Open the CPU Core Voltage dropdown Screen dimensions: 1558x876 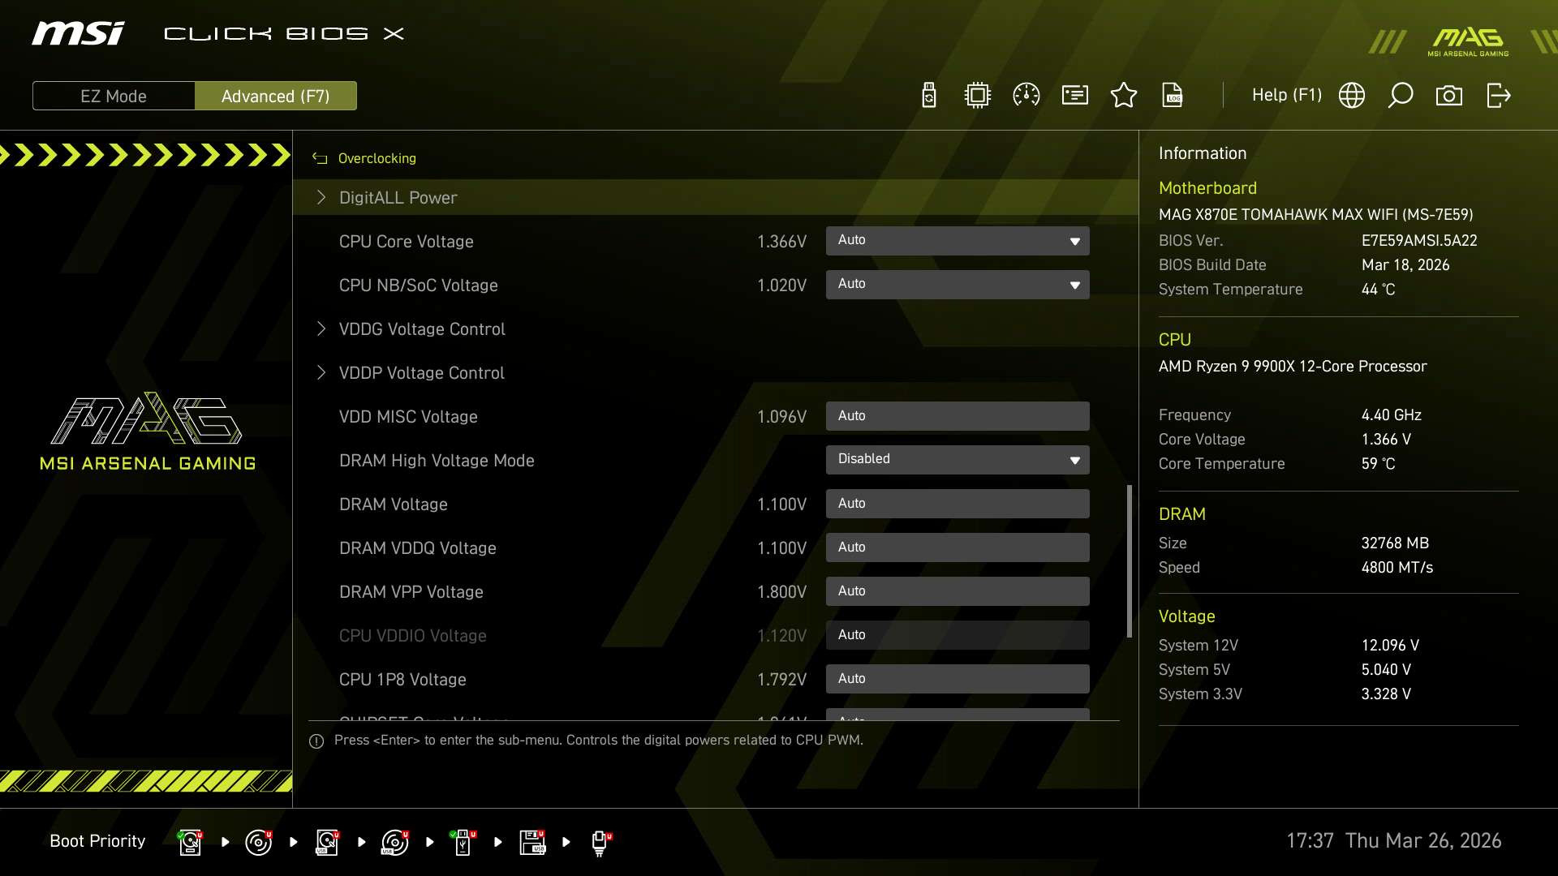coord(958,240)
